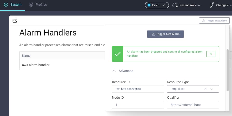Click the popup panel vertical scrollbar
Screen dimensions: 232x116
tap(228, 67)
